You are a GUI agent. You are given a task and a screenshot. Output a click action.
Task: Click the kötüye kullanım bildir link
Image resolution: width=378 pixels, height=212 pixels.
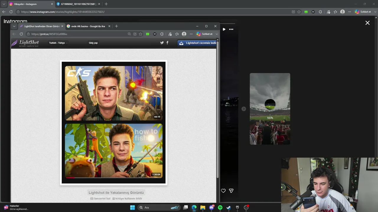[127, 199]
